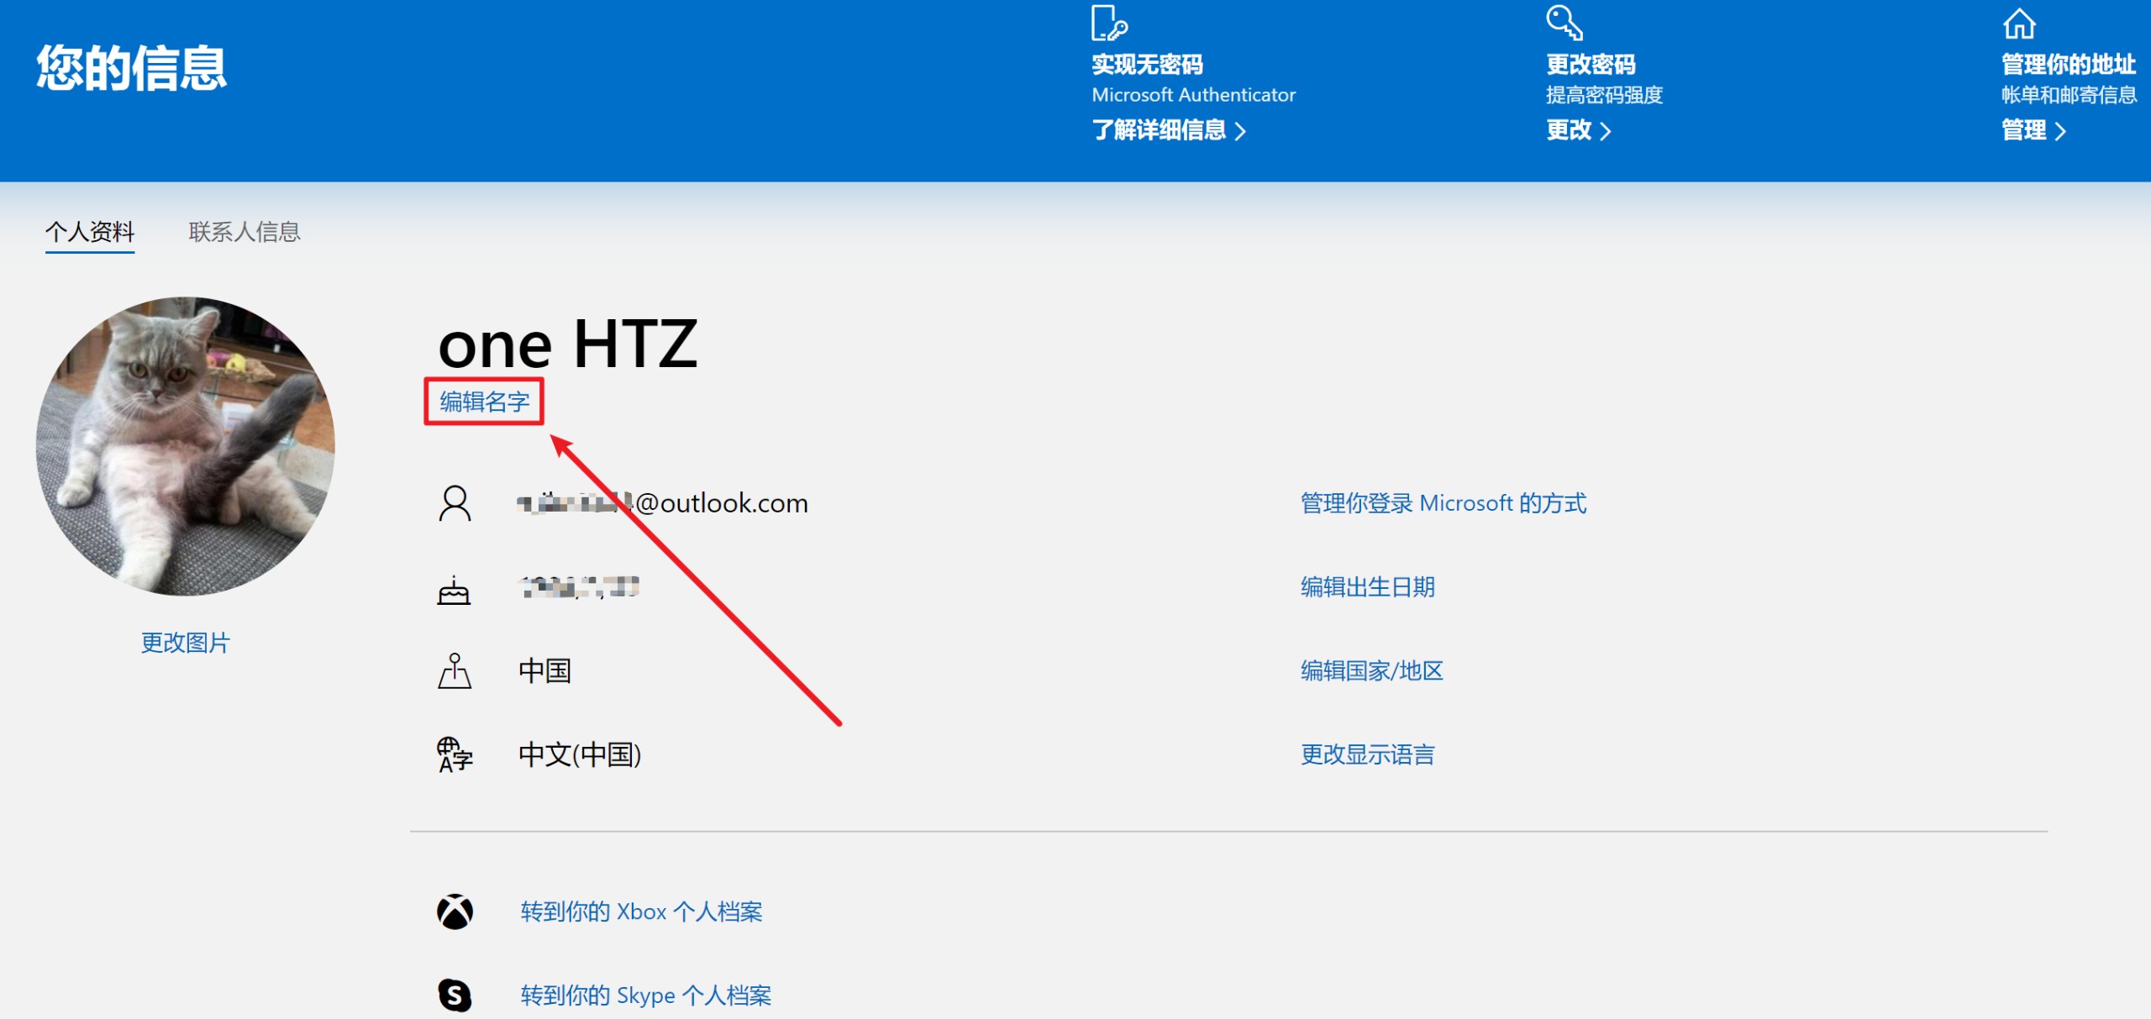Click the country region location icon
Image resolution: width=2151 pixels, height=1019 pixels.
[x=455, y=671]
